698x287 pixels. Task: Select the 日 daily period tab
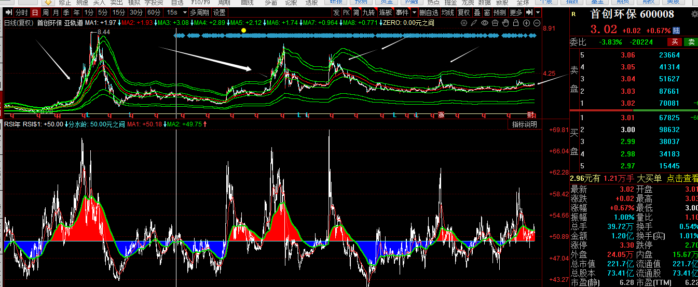pyautogui.click(x=35, y=12)
